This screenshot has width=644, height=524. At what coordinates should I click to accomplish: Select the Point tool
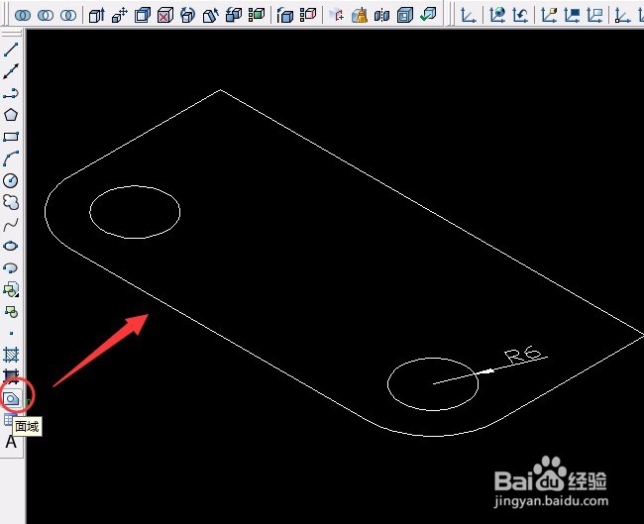coord(11,333)
